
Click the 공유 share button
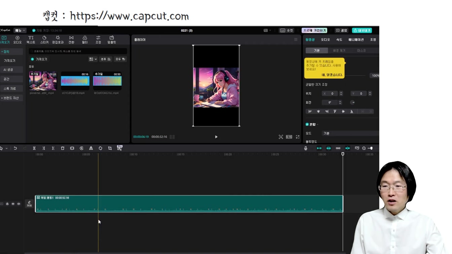[342, 30]
